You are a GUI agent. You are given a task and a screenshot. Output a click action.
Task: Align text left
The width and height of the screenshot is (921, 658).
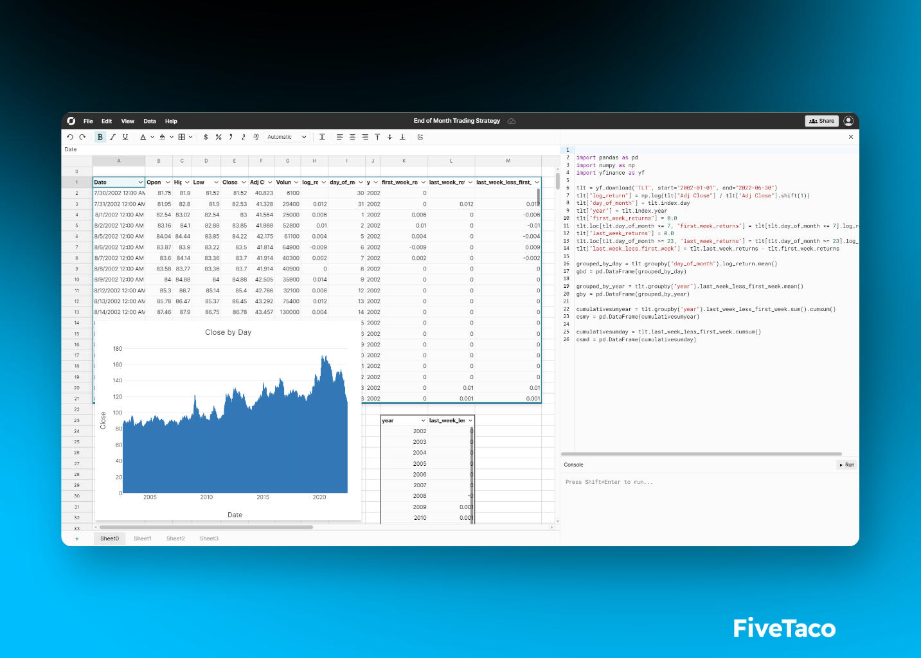[340, 137]
